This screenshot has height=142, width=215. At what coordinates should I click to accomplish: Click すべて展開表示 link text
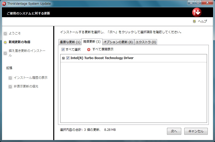coord(103,49)
